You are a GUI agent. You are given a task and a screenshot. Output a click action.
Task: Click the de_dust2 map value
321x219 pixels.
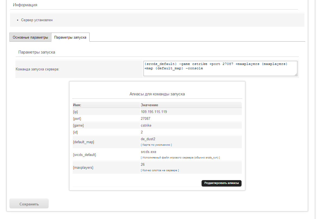(148, 139)
